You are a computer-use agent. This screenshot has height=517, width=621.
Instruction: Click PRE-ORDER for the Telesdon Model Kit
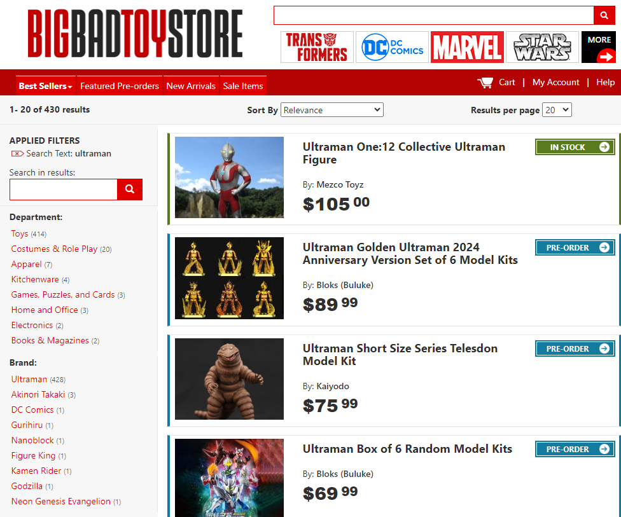tap(575, 348)
